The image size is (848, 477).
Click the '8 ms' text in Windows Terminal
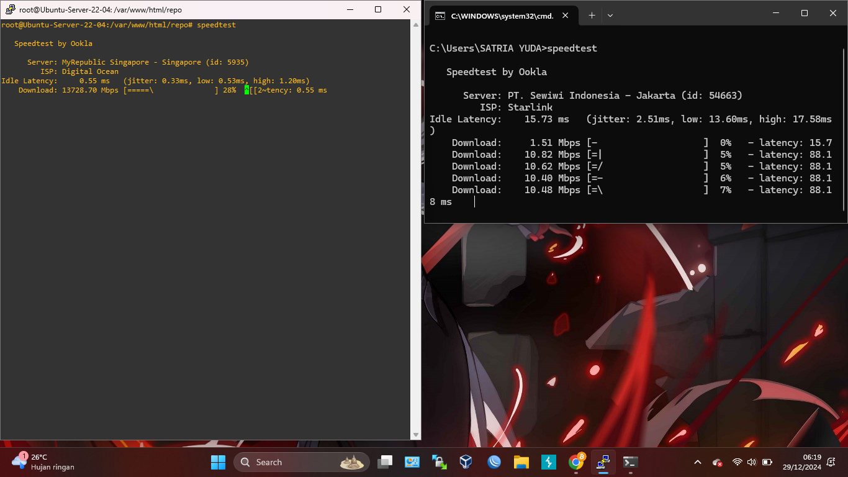coord(441,202)
